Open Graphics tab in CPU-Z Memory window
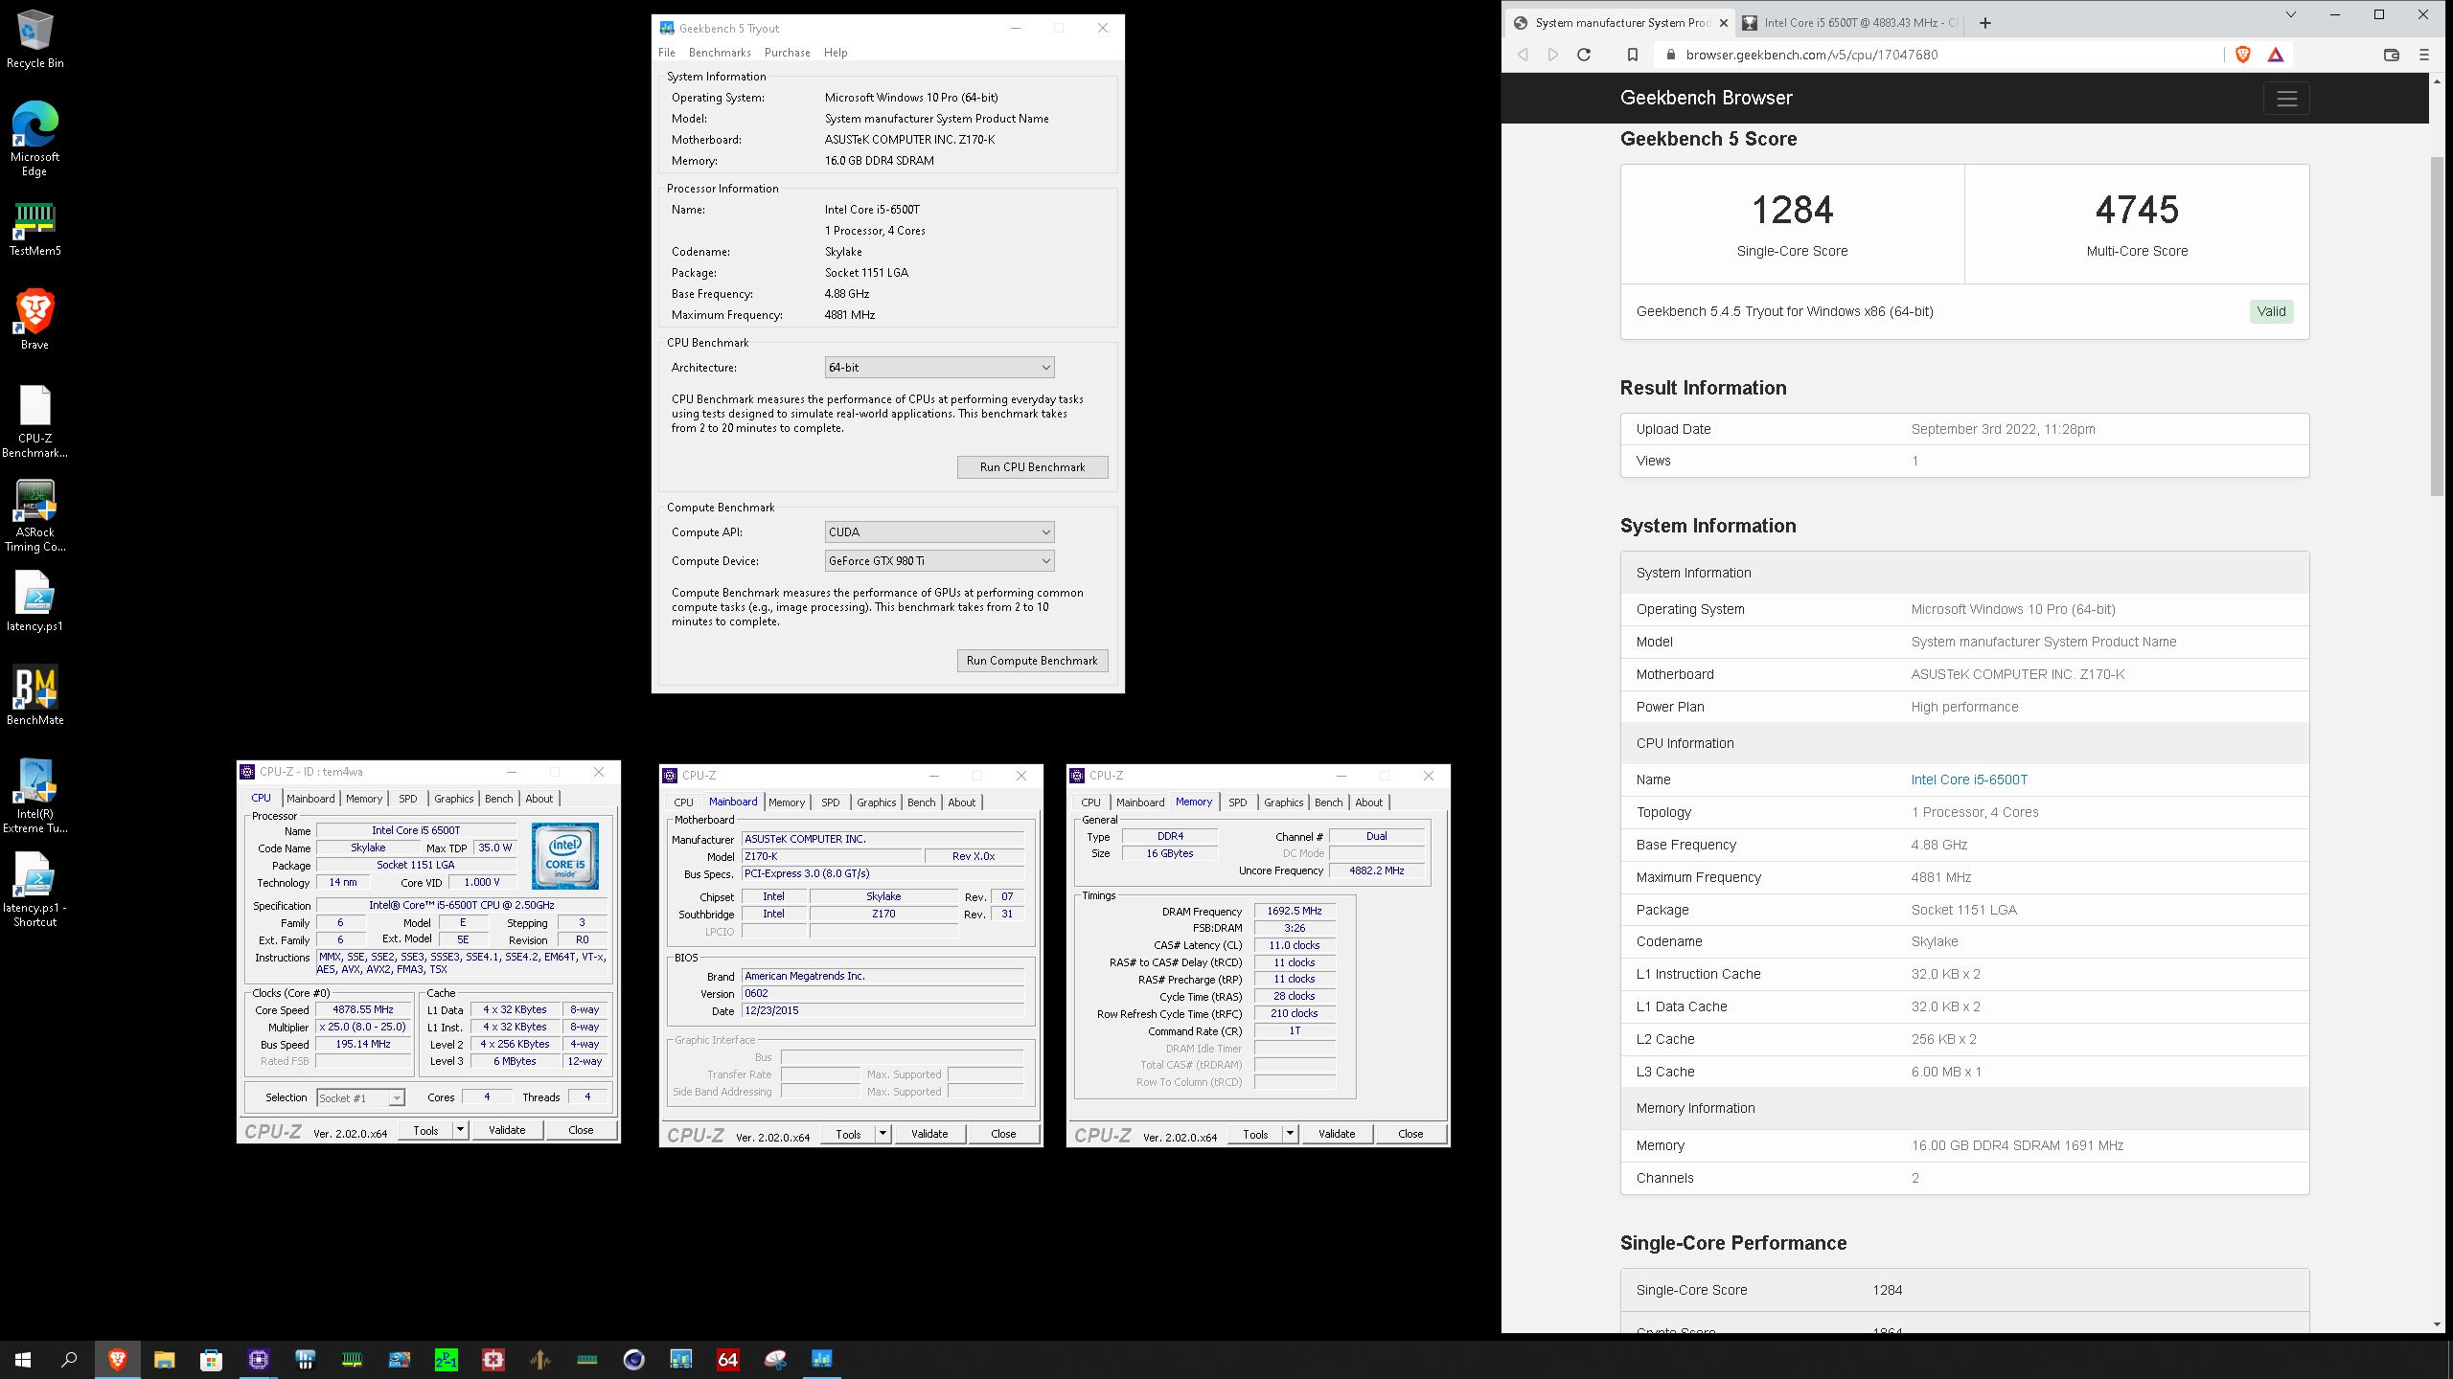This screenshot has width=2453, height=1379. pos(1283,803)
